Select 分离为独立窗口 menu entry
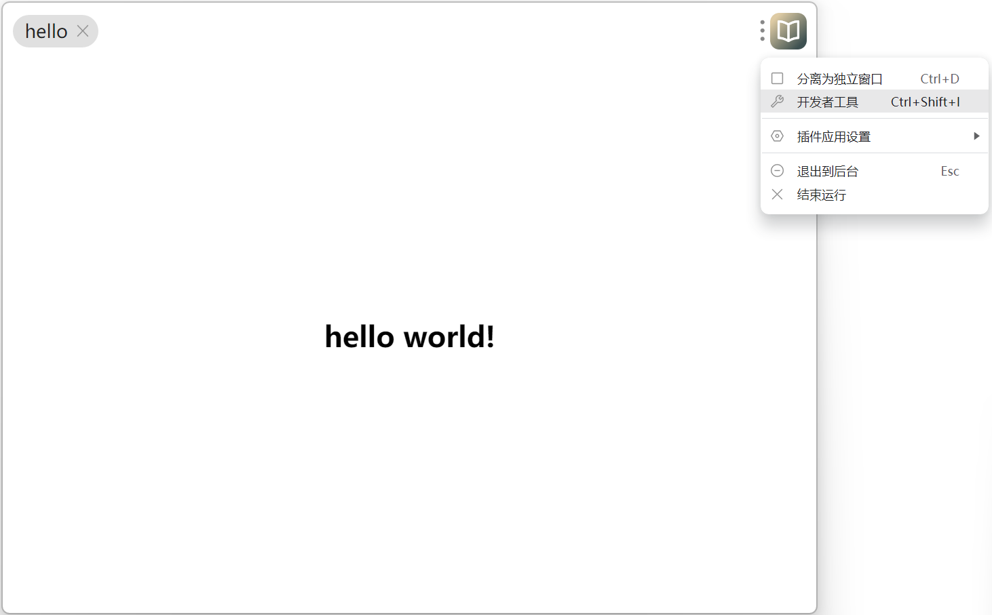Screen dimensions: 992x615 click(839, 78)
